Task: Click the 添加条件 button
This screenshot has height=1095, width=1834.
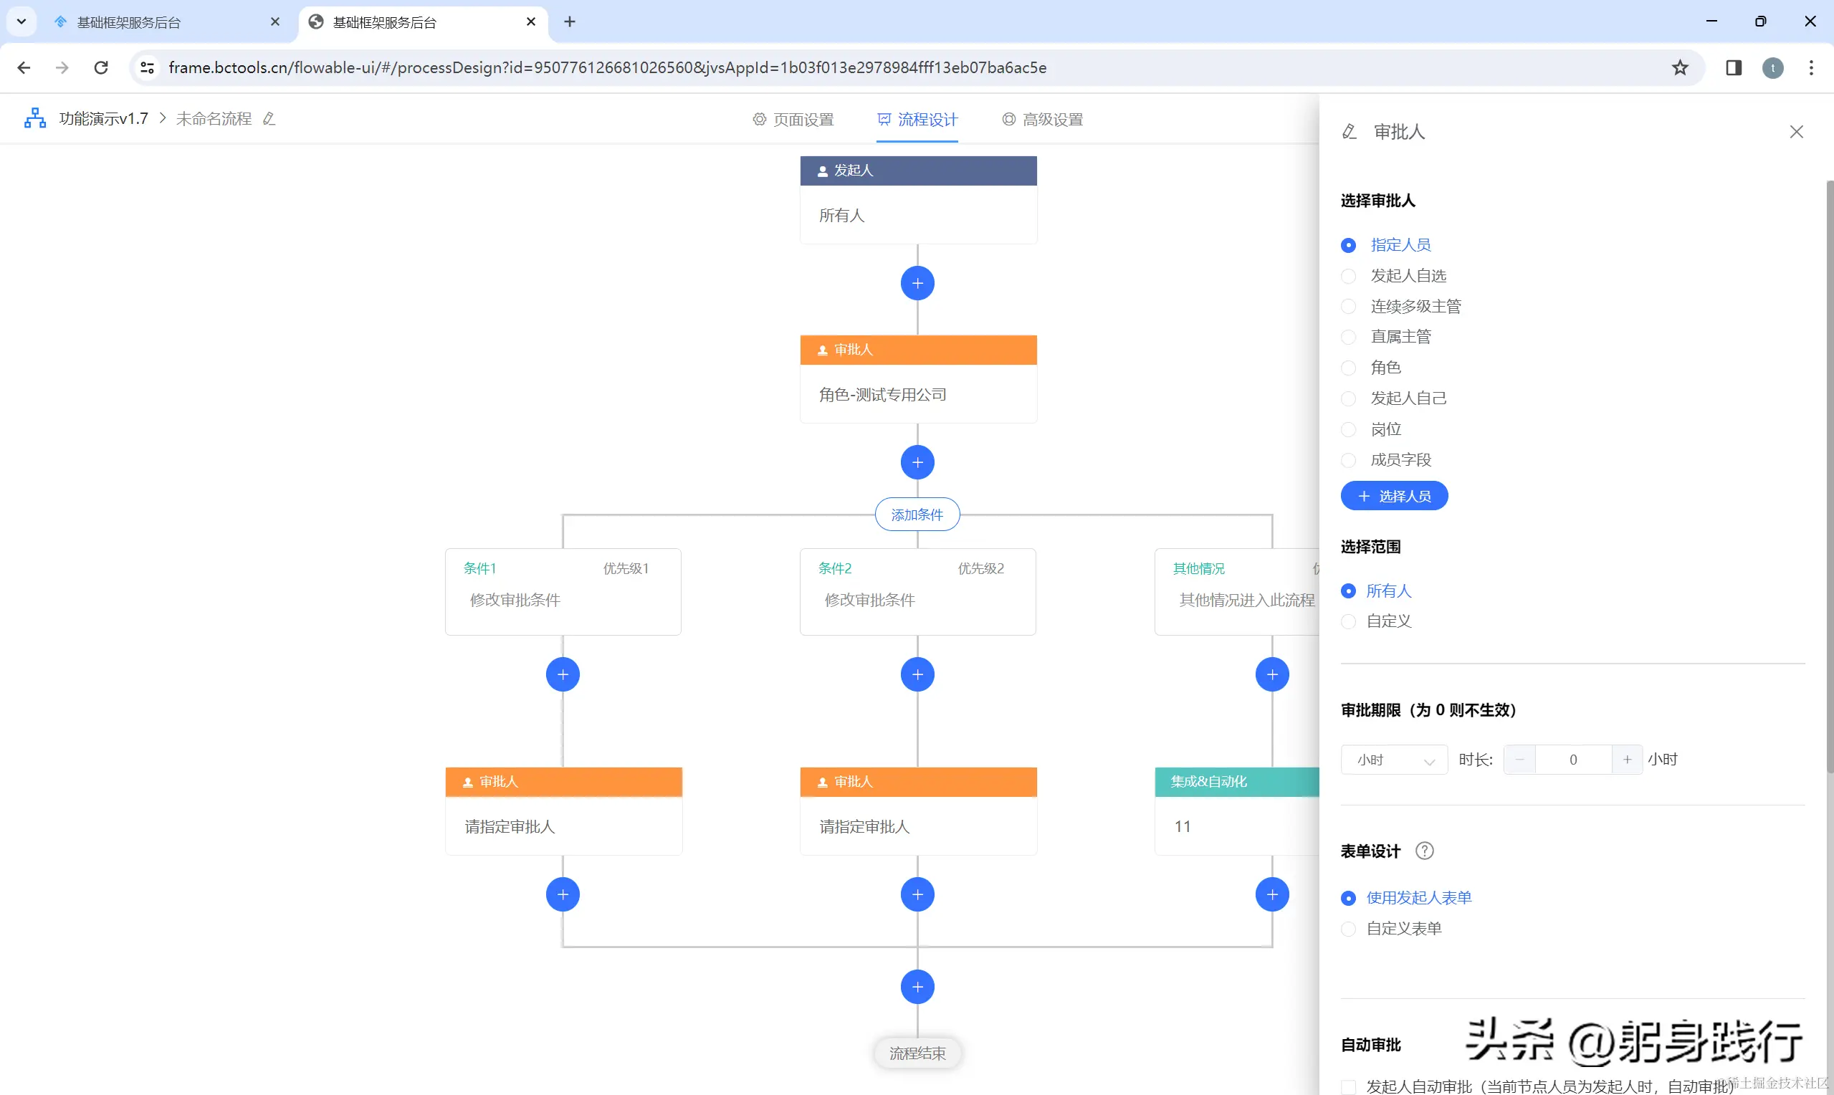Action: (917, 515)
